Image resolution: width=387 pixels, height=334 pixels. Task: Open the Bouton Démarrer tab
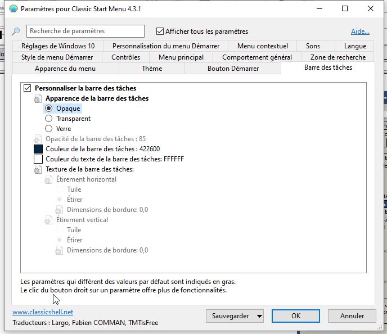tap(233, 69)
